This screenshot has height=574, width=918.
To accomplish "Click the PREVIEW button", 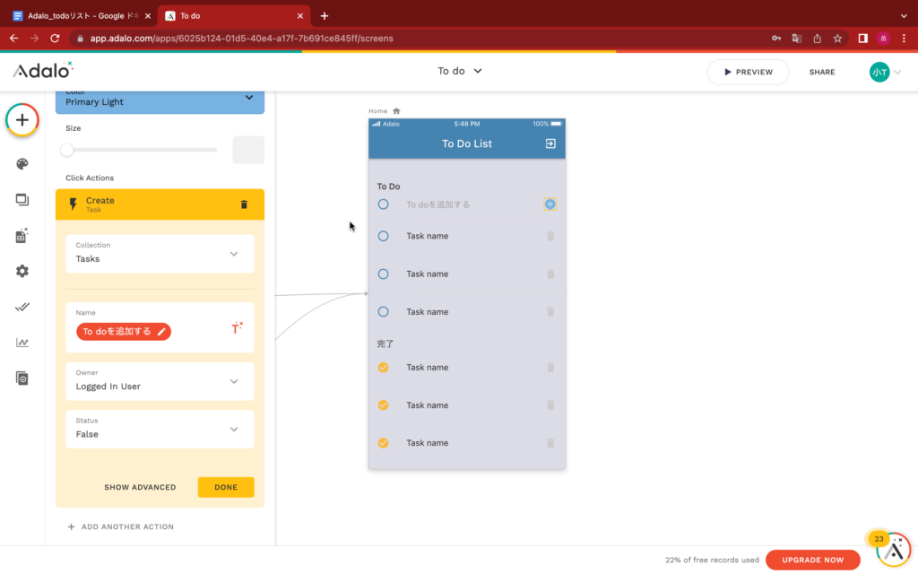I will pos(748,72).
